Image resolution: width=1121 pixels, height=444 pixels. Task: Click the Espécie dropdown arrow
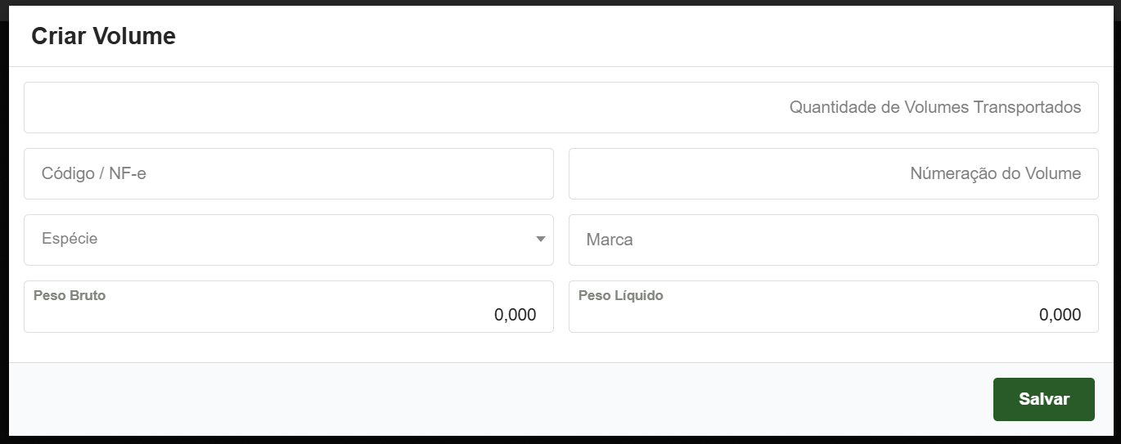540,240
